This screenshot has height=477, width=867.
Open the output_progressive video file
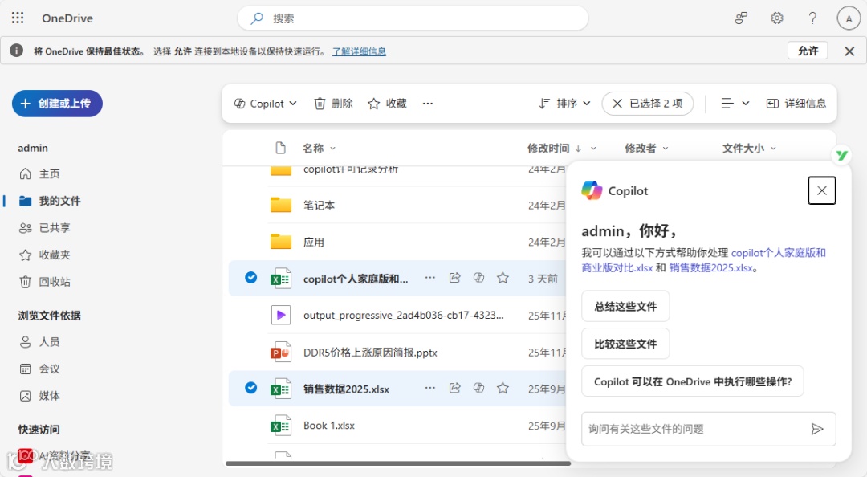point(403,316)
